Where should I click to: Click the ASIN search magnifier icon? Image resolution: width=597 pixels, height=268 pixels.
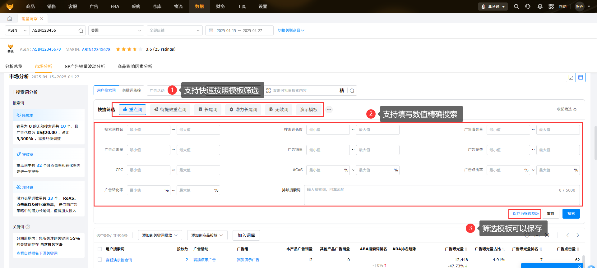coord(81,30)
